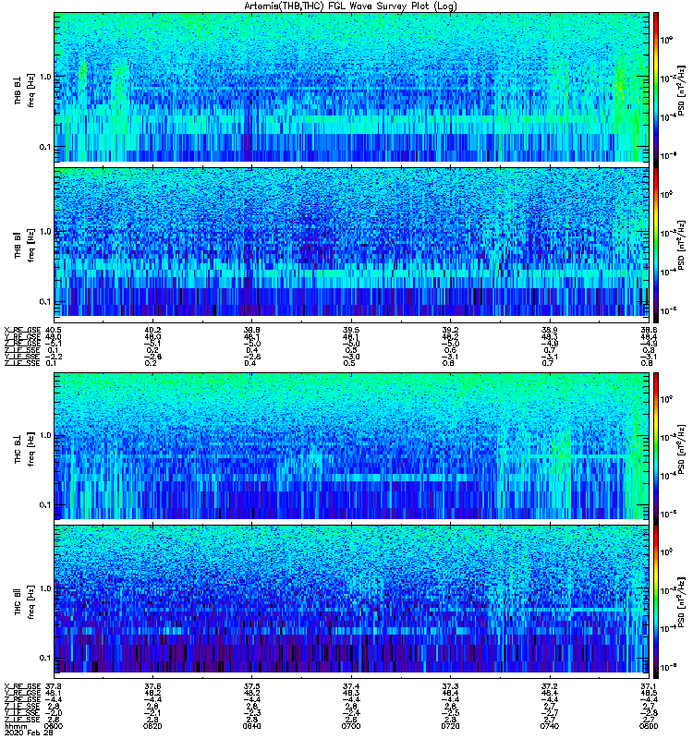Click the PSD color bar beside THB B-perpendicular panel
This screenshot has height=739, width=693.
tap(656, 90)
